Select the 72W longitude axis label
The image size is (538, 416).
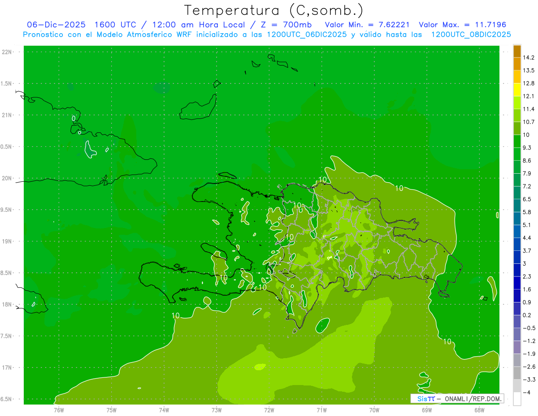[269, 410]
